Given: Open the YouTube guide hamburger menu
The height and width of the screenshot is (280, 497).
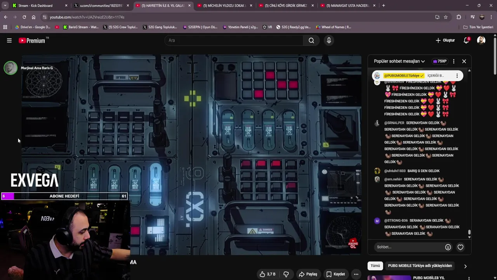Looking at the screenshot, I should click(x=9, y=40).
